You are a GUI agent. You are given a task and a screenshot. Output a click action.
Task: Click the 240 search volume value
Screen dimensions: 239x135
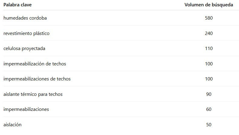tap(209, 33)
